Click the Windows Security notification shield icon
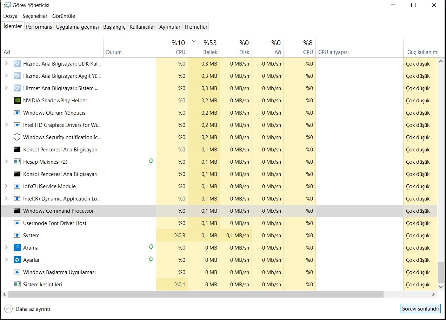The image size is (446, 320). (x=17, y=137)
